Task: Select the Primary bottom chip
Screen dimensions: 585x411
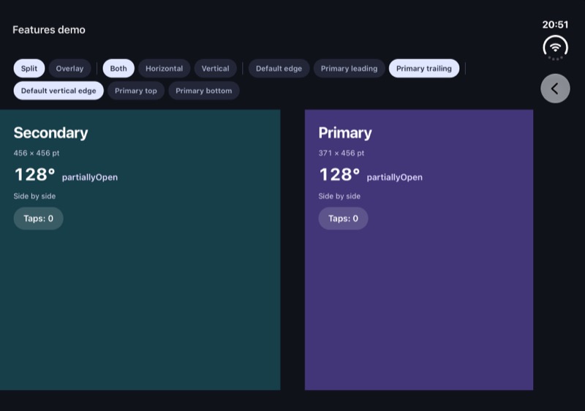Action: pyautogui.click(x=204, y=91)
